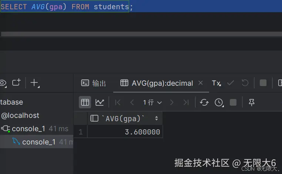Stop execution square in top toolbar
The width and height of the screenshot is (282, 174).
(263, 83)
